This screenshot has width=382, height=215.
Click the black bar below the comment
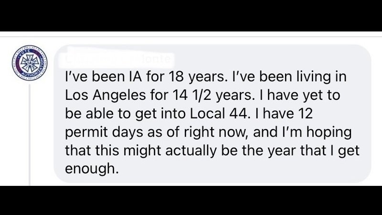click(x=191, y=201)
